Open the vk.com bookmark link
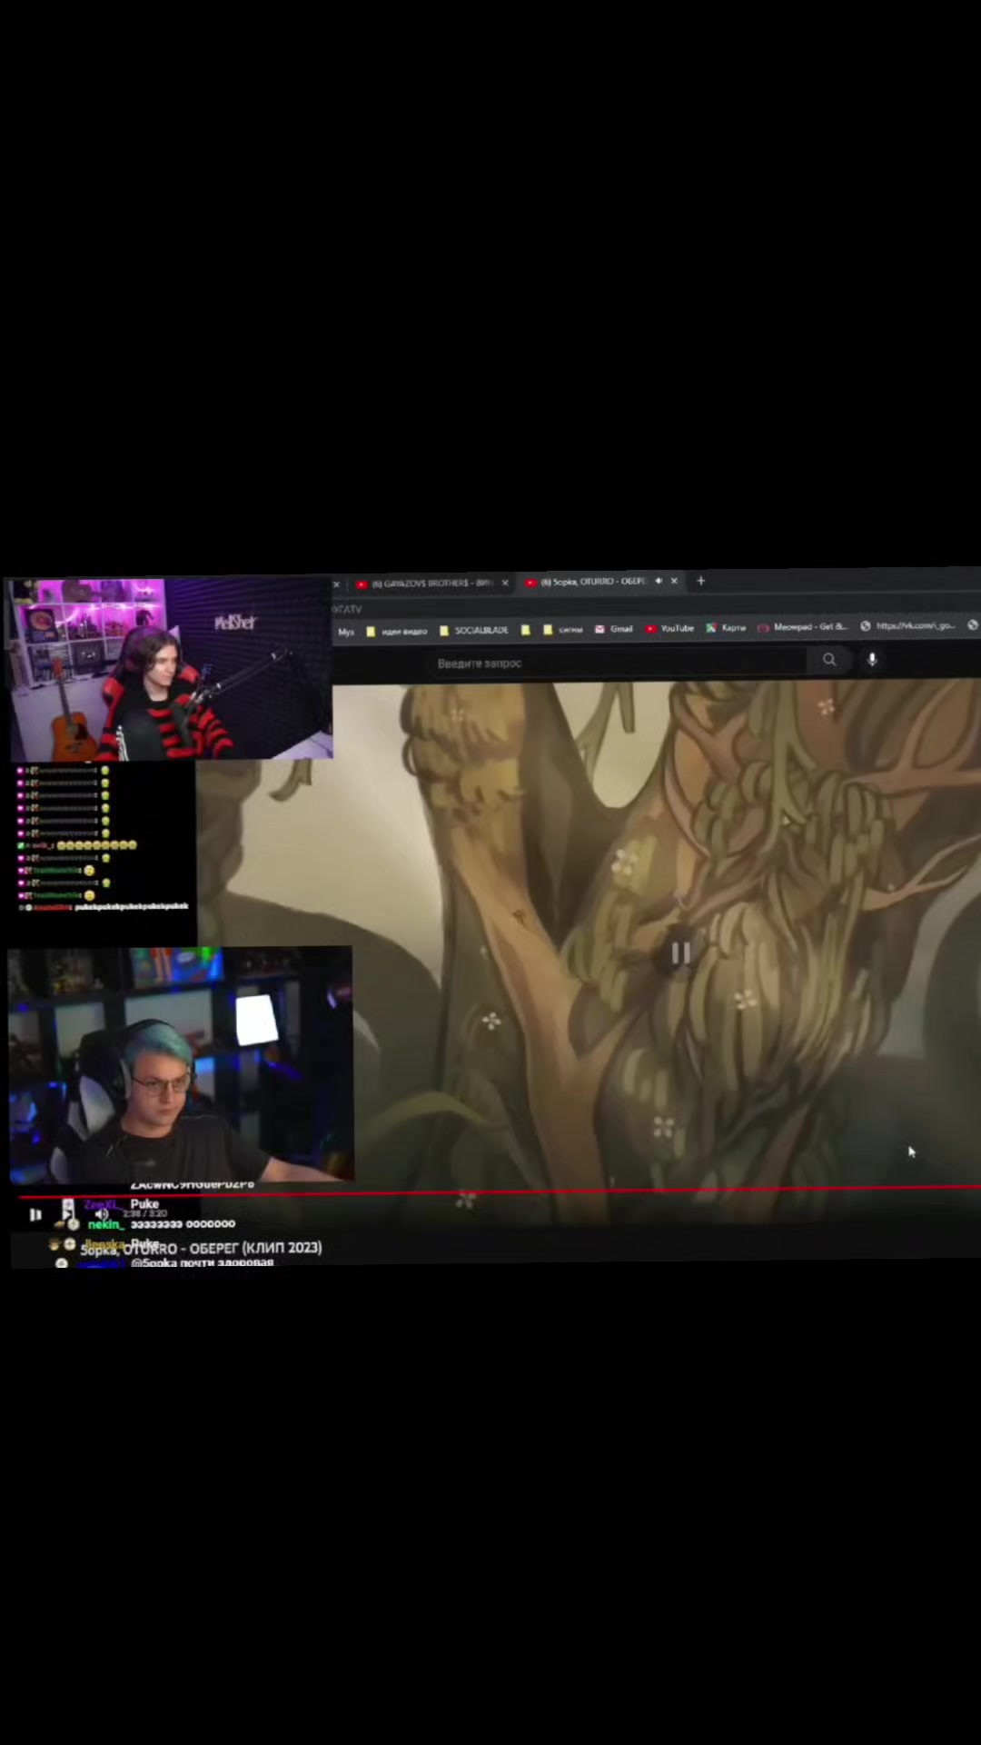The image size is (981, 1745). [x=908, y=625]
